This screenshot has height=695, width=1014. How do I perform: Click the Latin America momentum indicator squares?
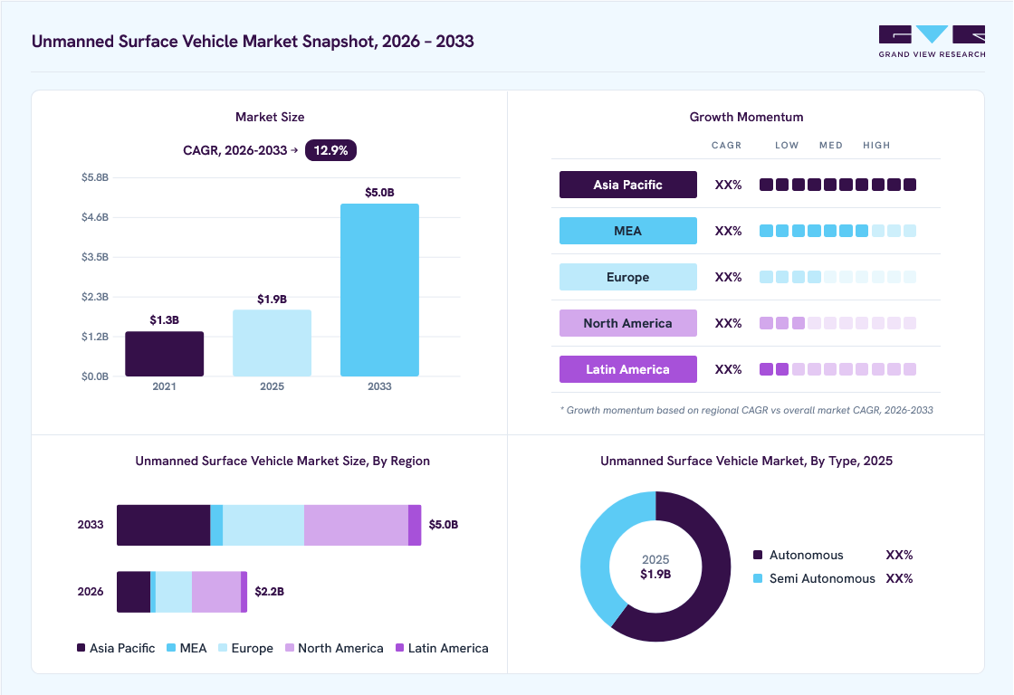pyautogui.click(x=837, y=369)
